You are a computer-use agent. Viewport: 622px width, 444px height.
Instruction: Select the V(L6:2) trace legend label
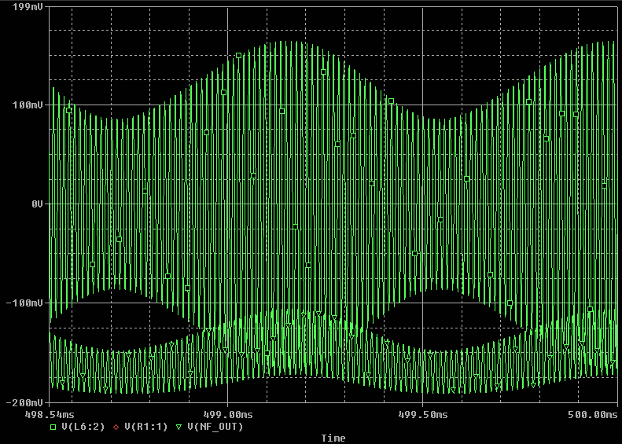pos(83,427)
